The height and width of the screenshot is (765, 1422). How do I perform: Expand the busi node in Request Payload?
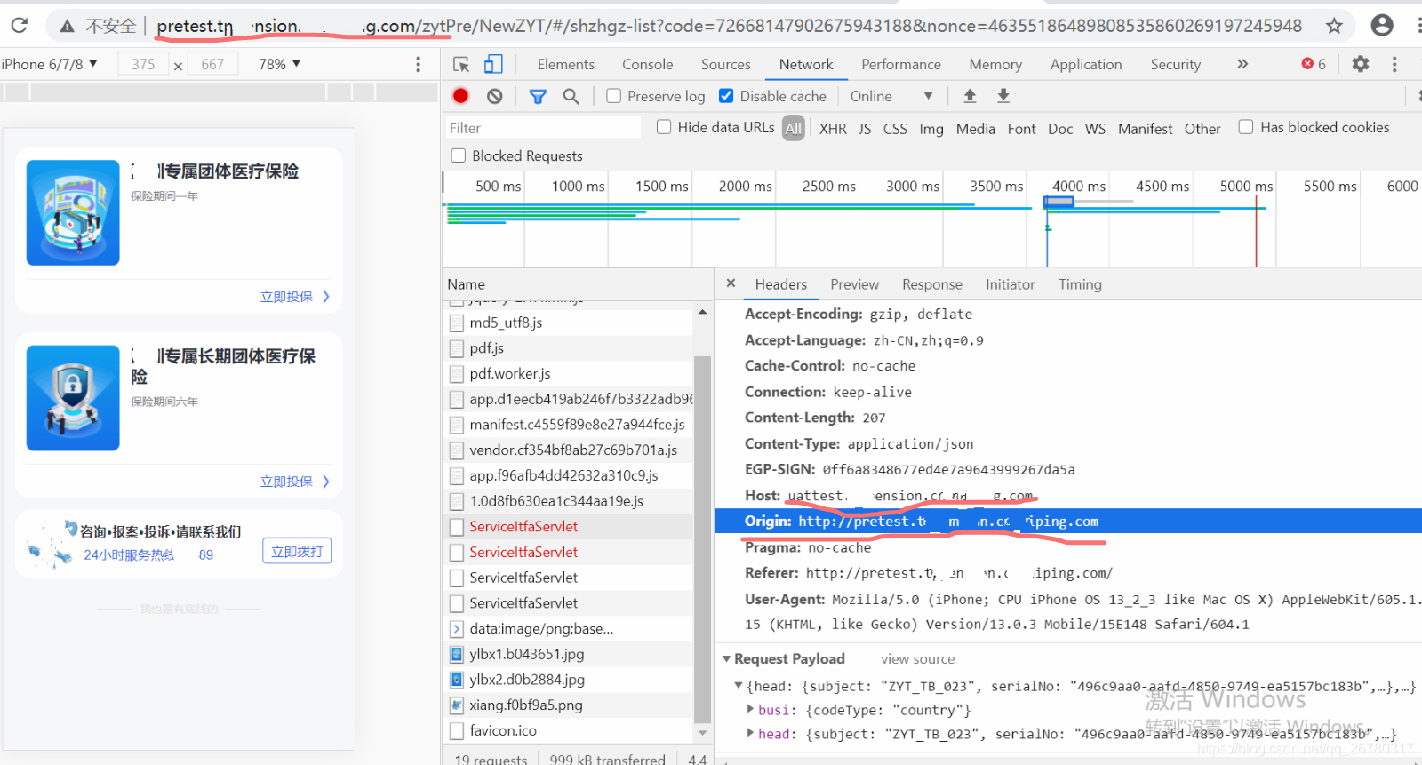pyautogui.click(x=752, y=709)
